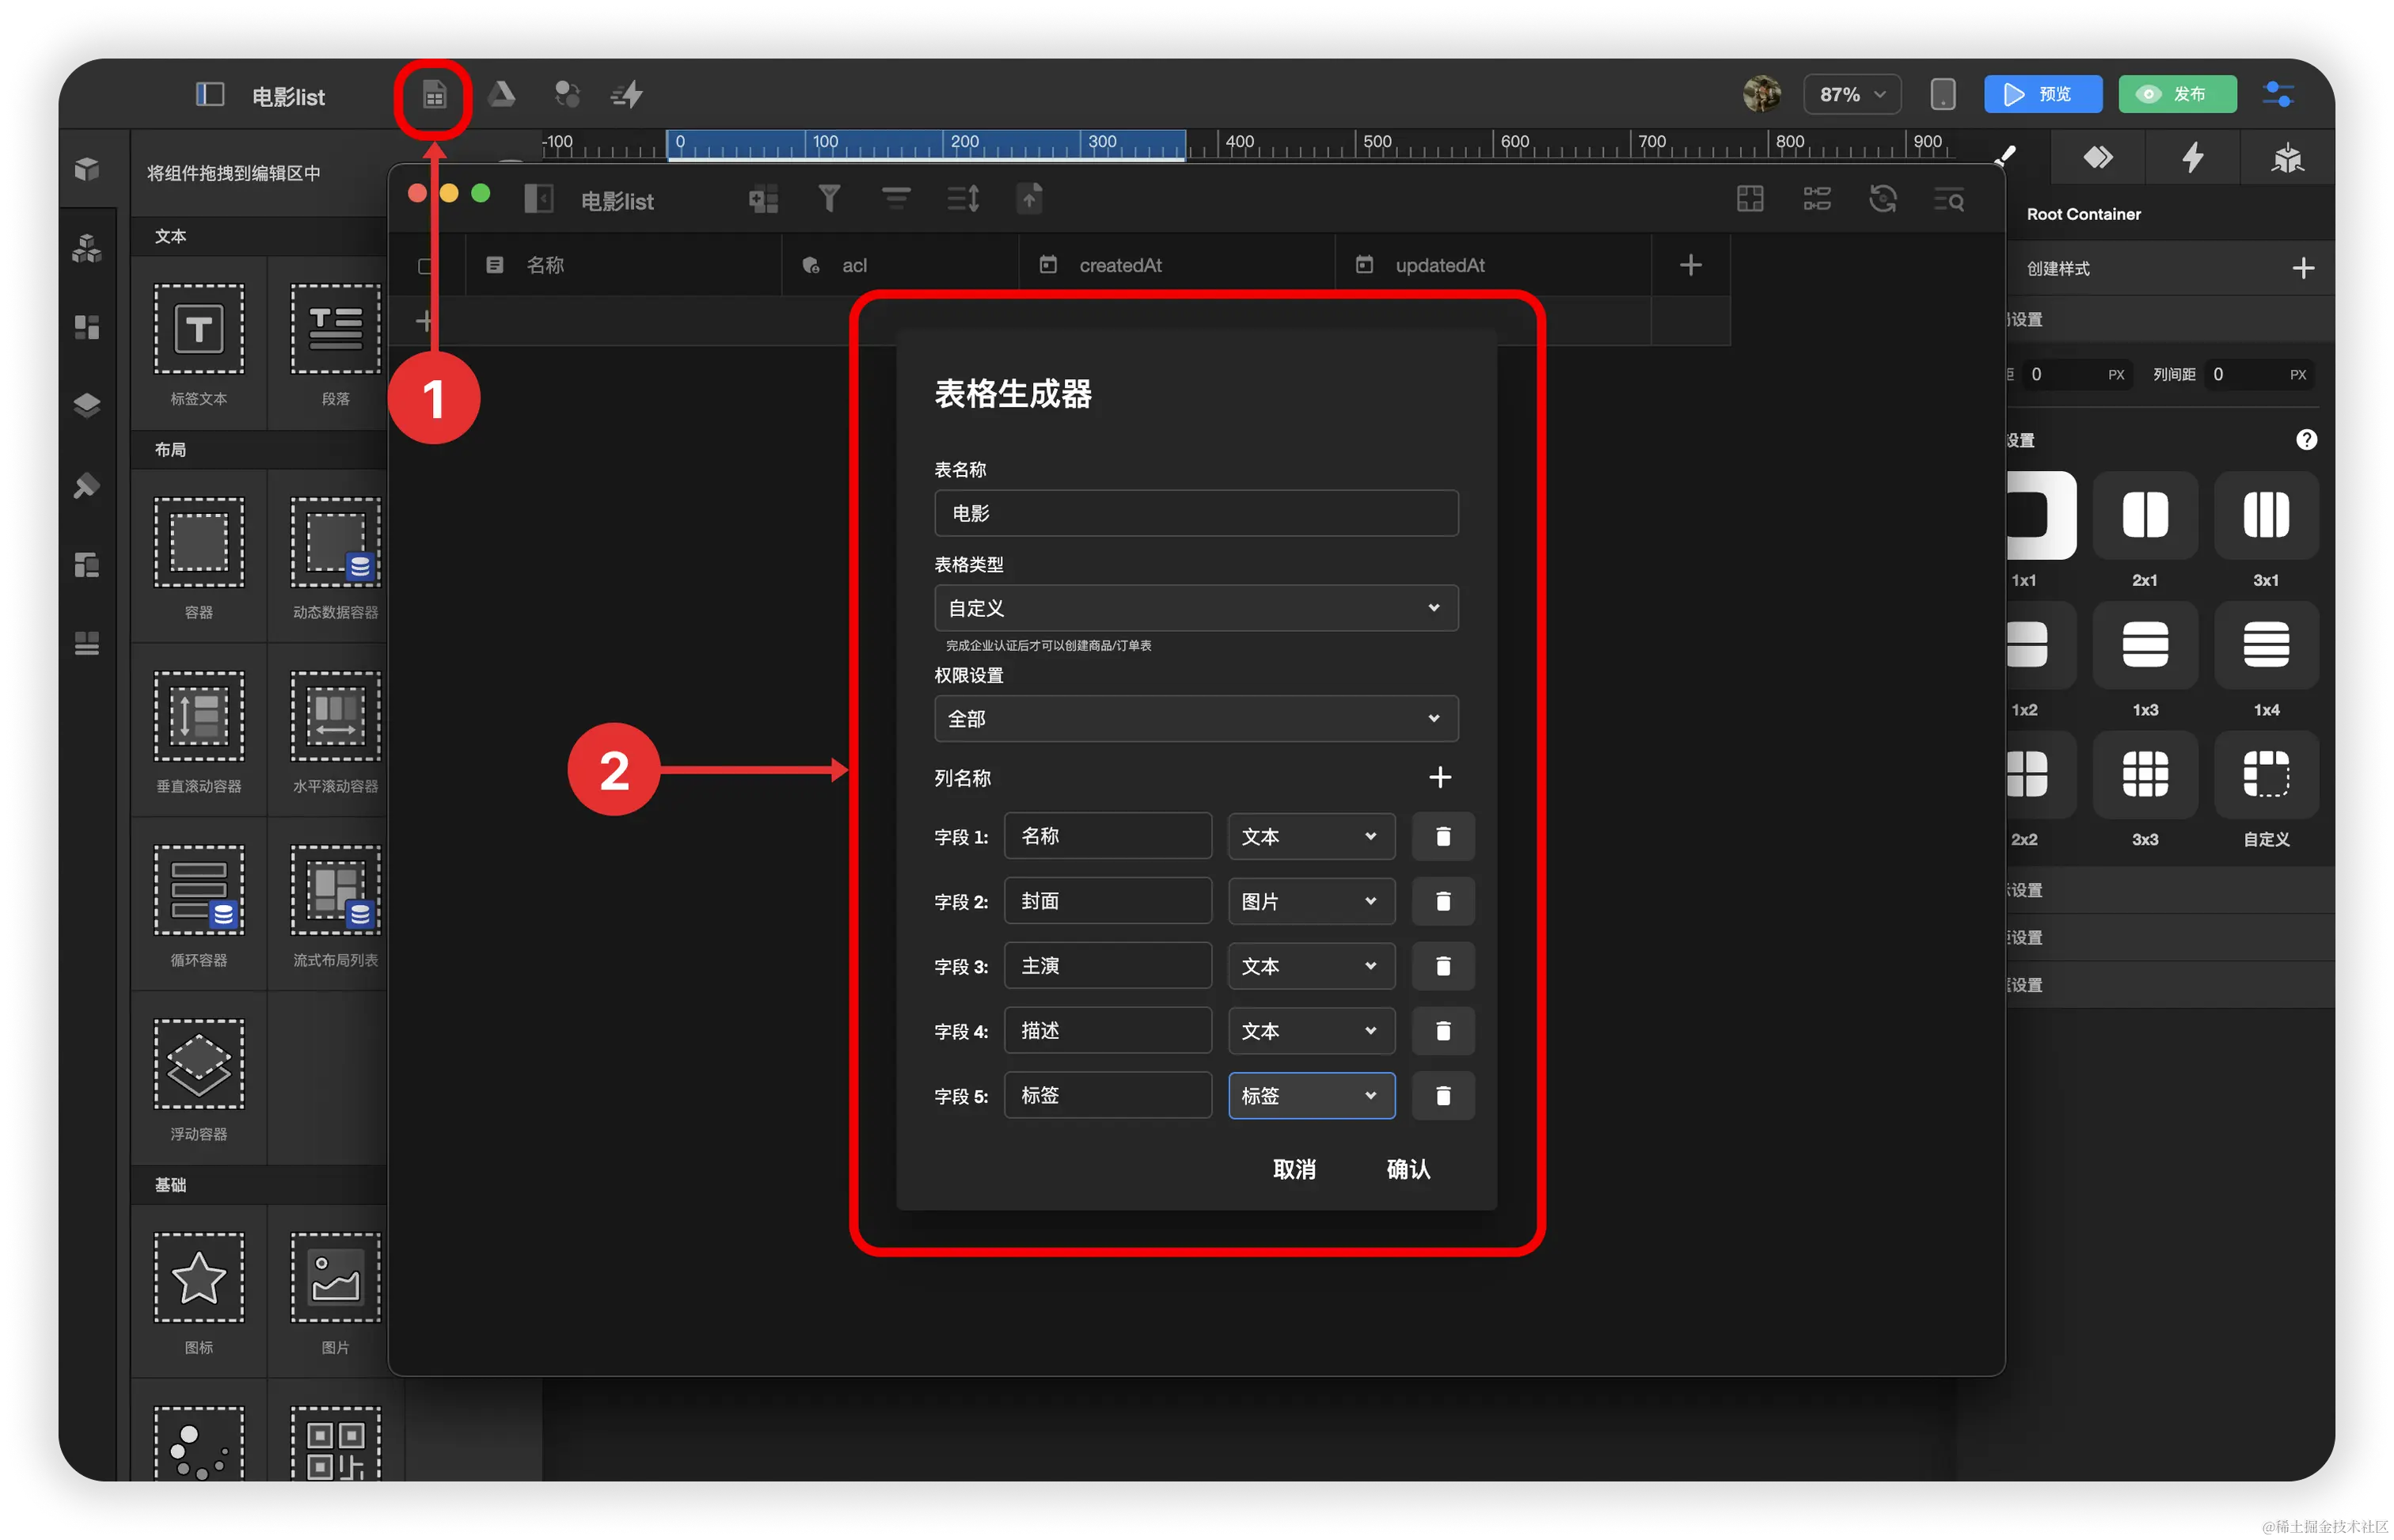Image resolution: width=2394 pixels, height=1540 pixels.
Task: Click the 确认 button in dialog
Action: click(x=1408, y=1169)
